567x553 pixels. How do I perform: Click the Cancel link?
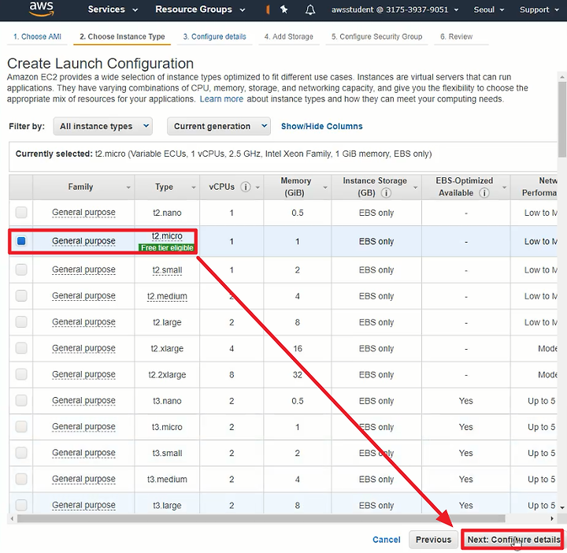(386, 540)
